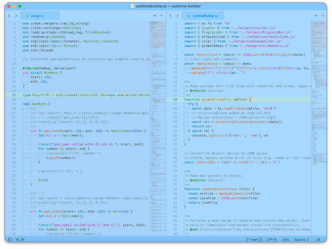Click the line "import * as fs from 'fs'"
332x249 pixels.
pyautogui.click(x=207, y=23)
